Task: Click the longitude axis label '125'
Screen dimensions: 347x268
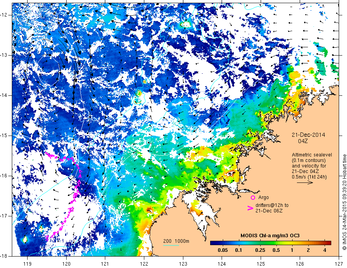Action: pos(261,264)
